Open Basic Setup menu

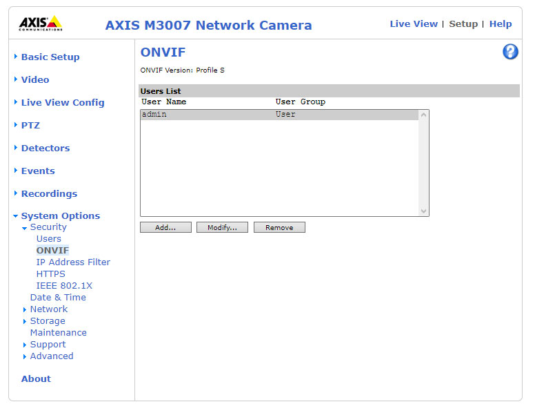[50, 57]
